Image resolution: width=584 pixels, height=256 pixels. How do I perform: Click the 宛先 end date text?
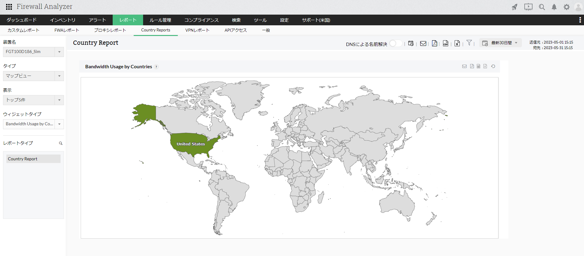553,48
